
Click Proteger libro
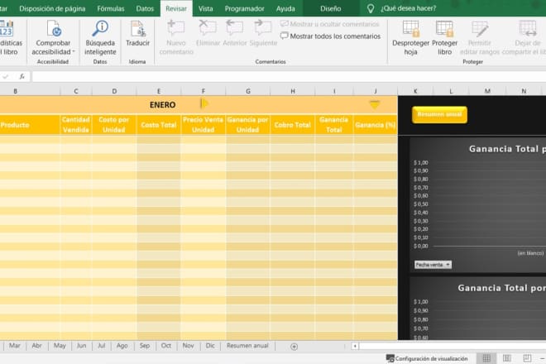tap(444, 38)
